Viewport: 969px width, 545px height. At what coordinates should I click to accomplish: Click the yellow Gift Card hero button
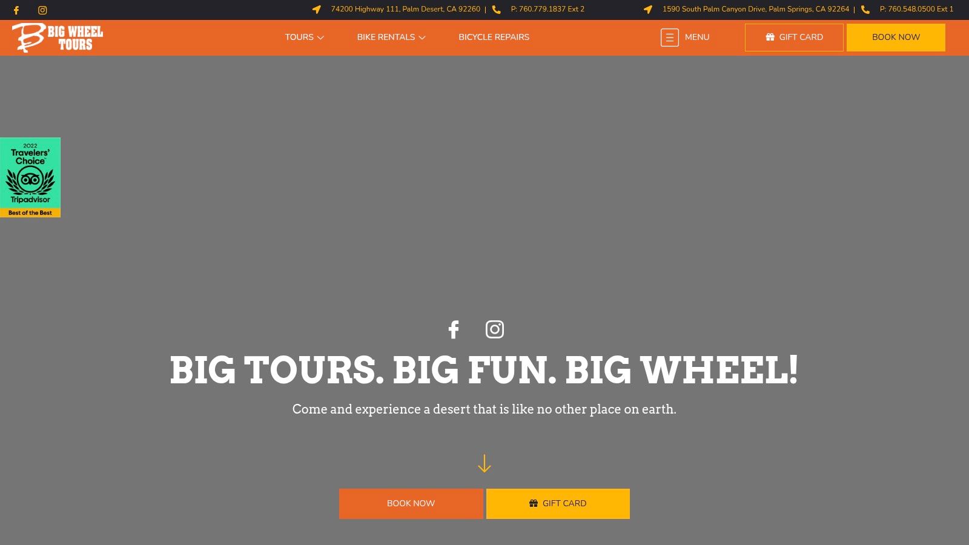pos(558,504)
